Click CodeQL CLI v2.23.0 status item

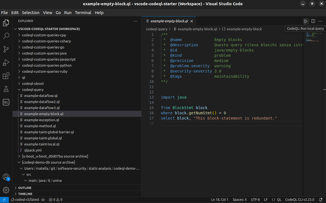tap(300, 200)
